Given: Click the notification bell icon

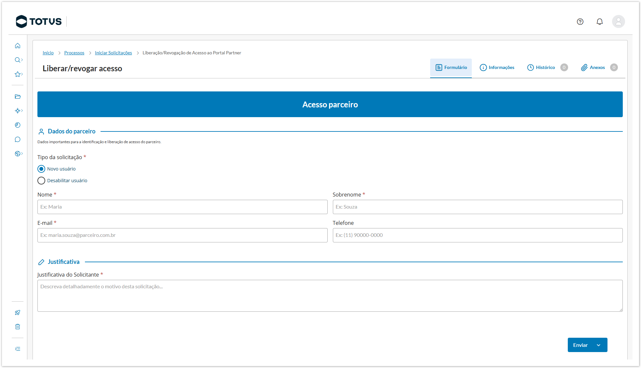Looking at the screenshot, I should 599,22.
